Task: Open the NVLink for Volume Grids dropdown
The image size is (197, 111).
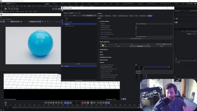Action: [x=154, y=71]
